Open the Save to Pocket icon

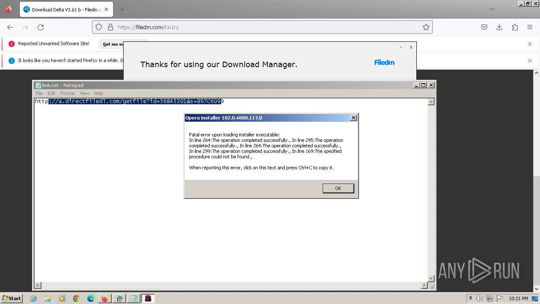[484, 27]
